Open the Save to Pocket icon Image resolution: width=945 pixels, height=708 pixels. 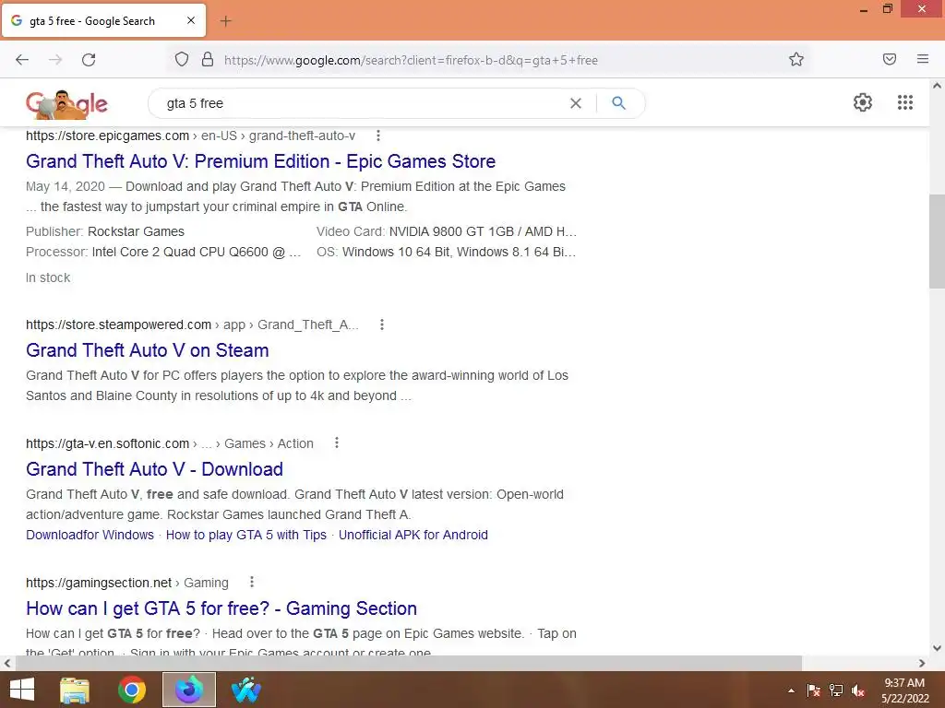click(889, 59)
